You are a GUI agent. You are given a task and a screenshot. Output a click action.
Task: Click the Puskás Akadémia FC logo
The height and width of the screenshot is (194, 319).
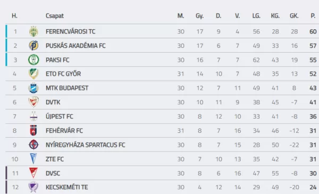[x=33, y=46]
